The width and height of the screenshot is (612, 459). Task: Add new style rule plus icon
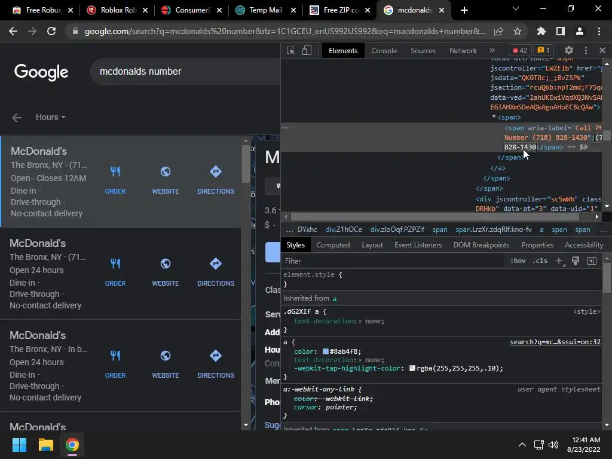pyautogui.click(x=559, y=261)
